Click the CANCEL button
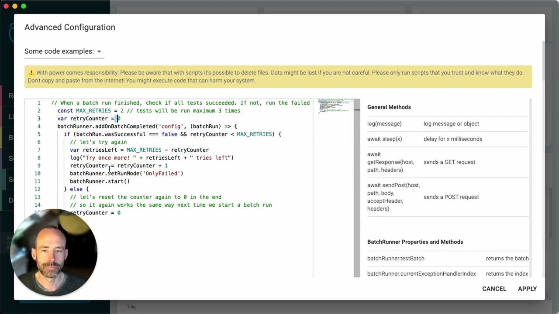The width and height of the screenshot is (559, 314). coord(494,289)
